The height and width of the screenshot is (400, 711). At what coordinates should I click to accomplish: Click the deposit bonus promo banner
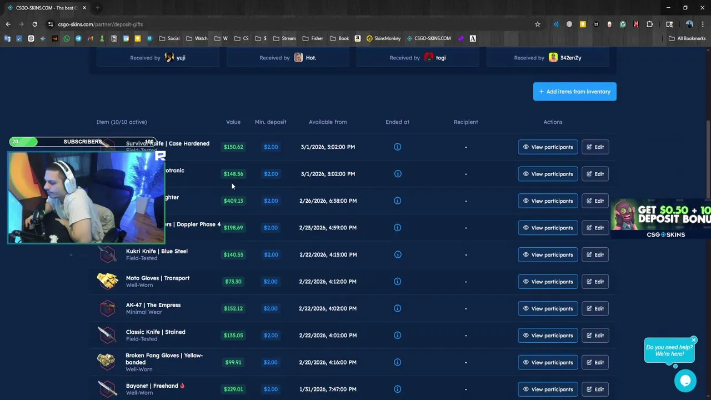[661, 219]
